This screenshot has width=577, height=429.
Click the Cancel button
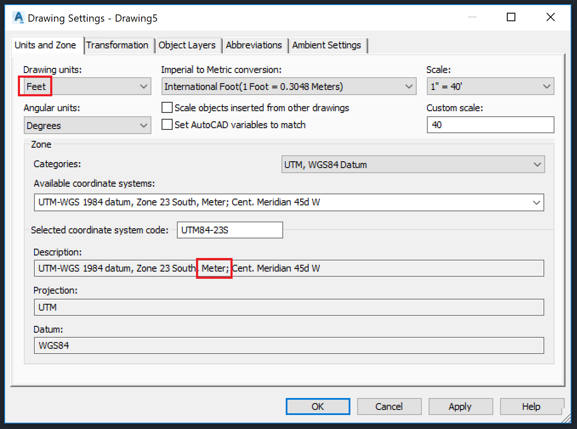pos(389,407)
